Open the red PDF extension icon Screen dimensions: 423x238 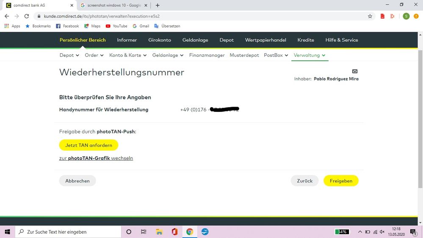point(382,16)
